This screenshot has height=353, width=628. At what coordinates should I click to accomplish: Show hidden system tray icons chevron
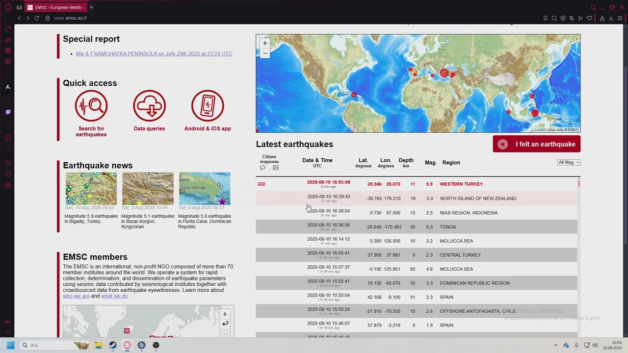point(555,345)
